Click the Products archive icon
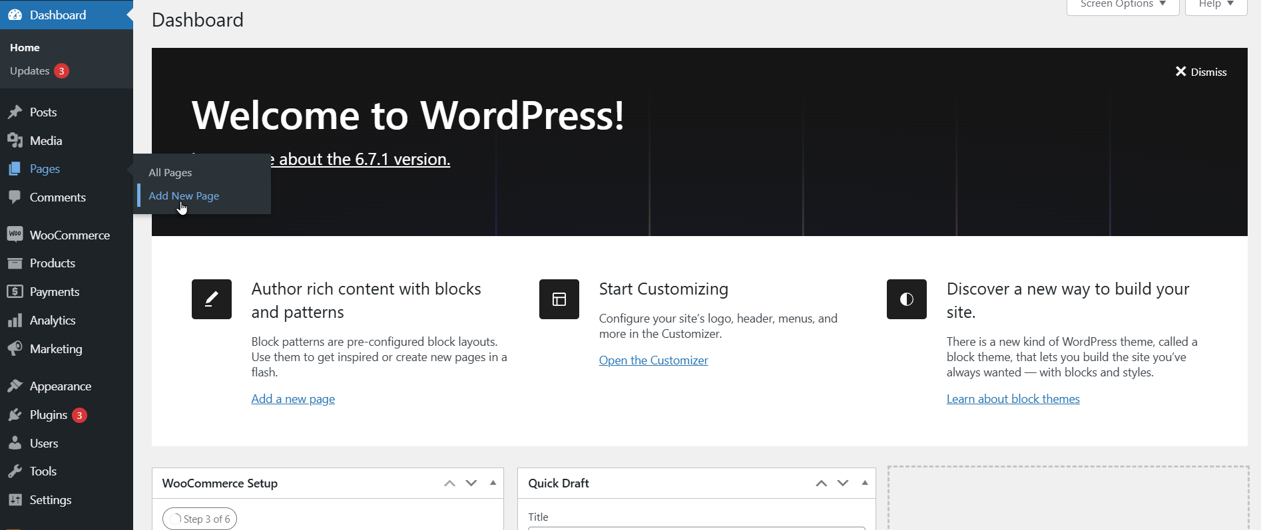1261x530 pixels. (15, 263)
